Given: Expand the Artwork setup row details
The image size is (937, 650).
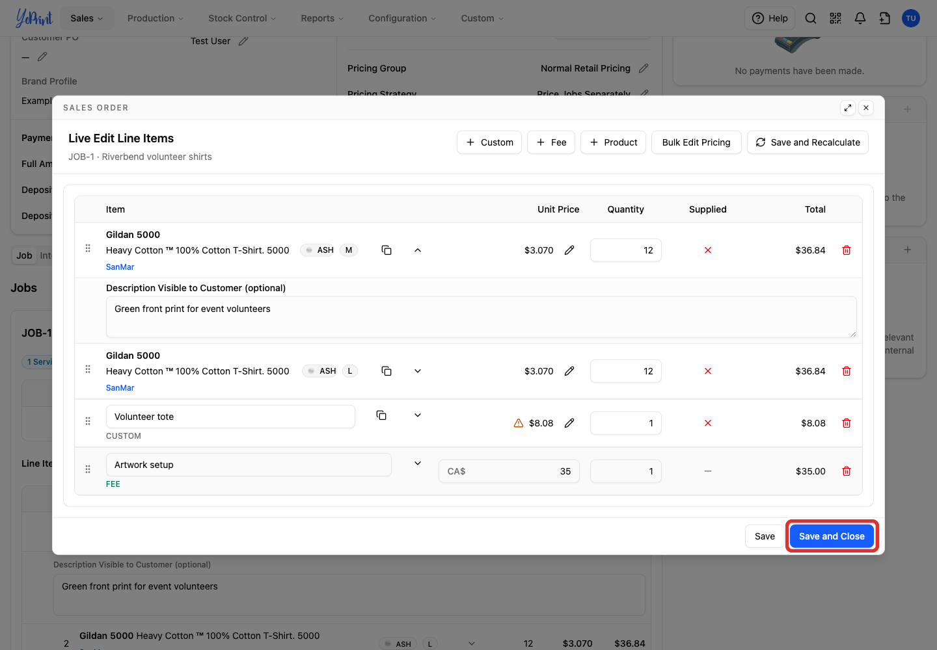Looking at the screenshot, I should (418, 463).
